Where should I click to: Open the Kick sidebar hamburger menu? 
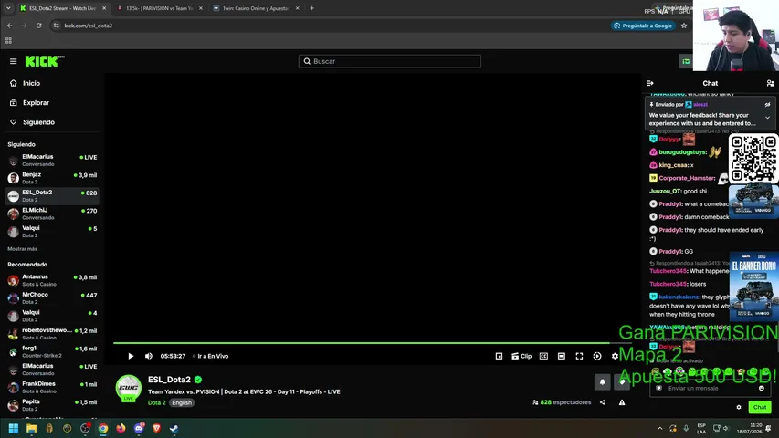[14, 61]
